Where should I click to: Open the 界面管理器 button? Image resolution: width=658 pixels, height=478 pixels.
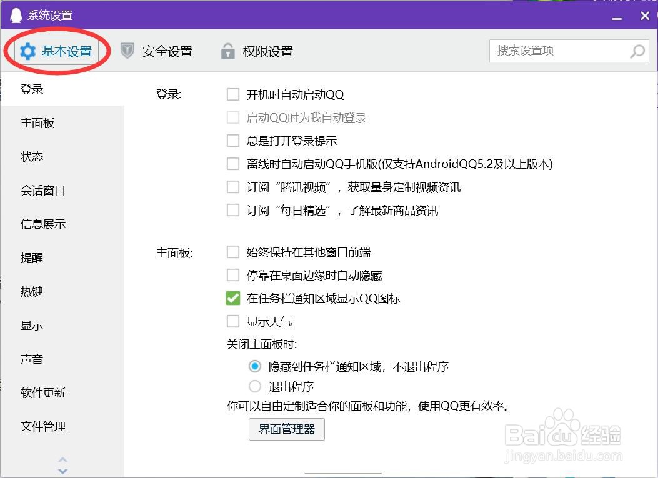click(287, 429)
